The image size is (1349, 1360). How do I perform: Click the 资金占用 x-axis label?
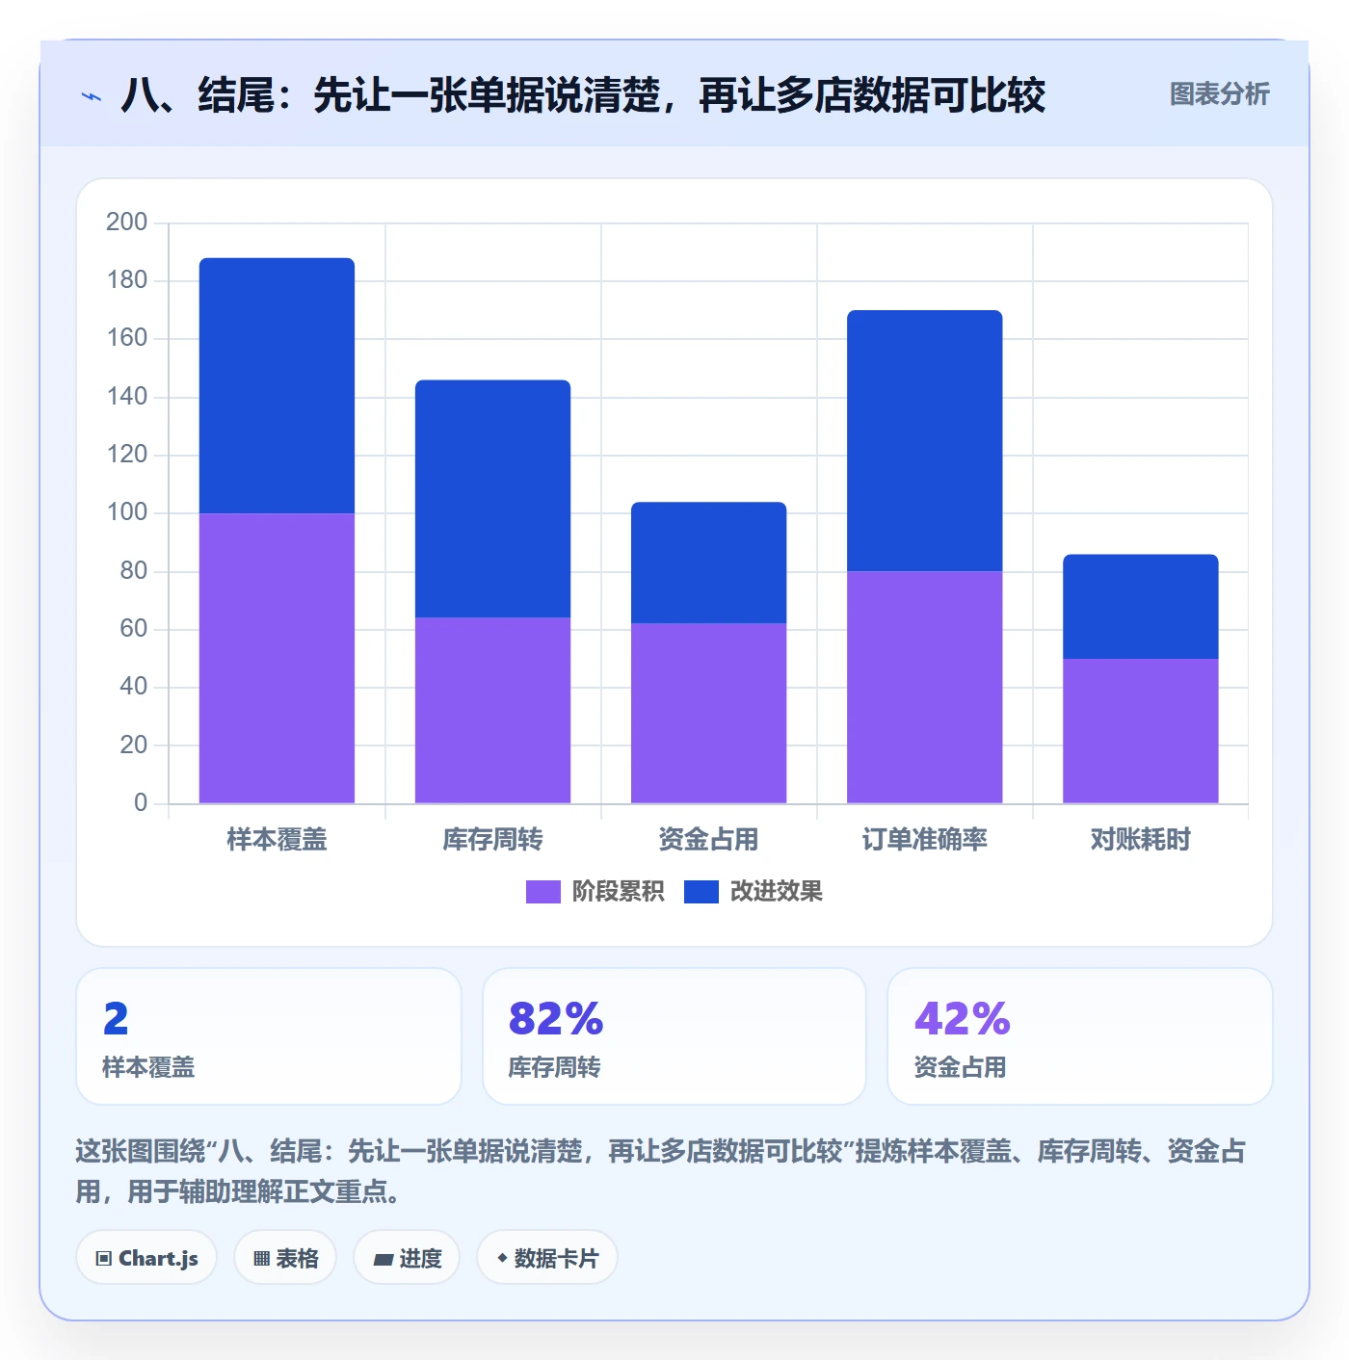(x=708, y=840)
